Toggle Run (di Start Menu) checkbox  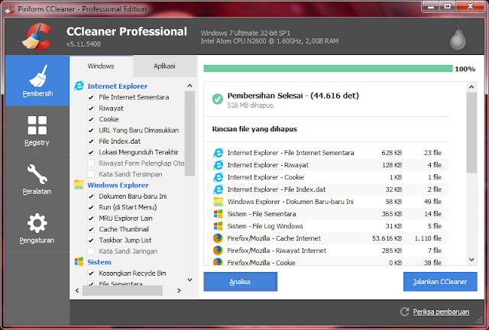tap(91, 207)
